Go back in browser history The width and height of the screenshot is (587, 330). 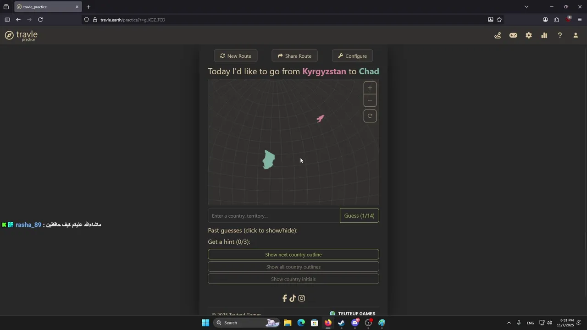[x=18, y=20]
